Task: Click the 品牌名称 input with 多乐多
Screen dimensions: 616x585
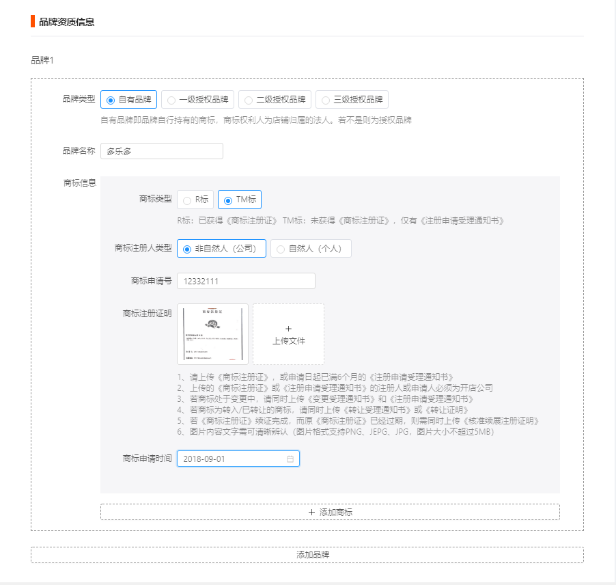Action: 162,151
